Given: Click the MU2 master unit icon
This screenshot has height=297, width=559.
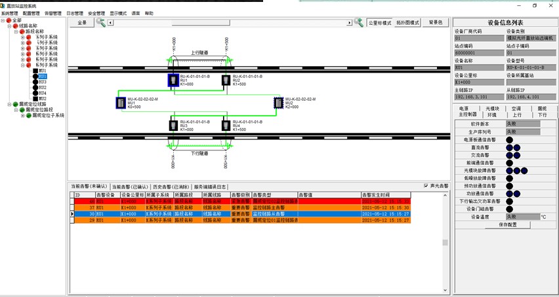Looking at the screenshot, I should [x=279, y=102].
